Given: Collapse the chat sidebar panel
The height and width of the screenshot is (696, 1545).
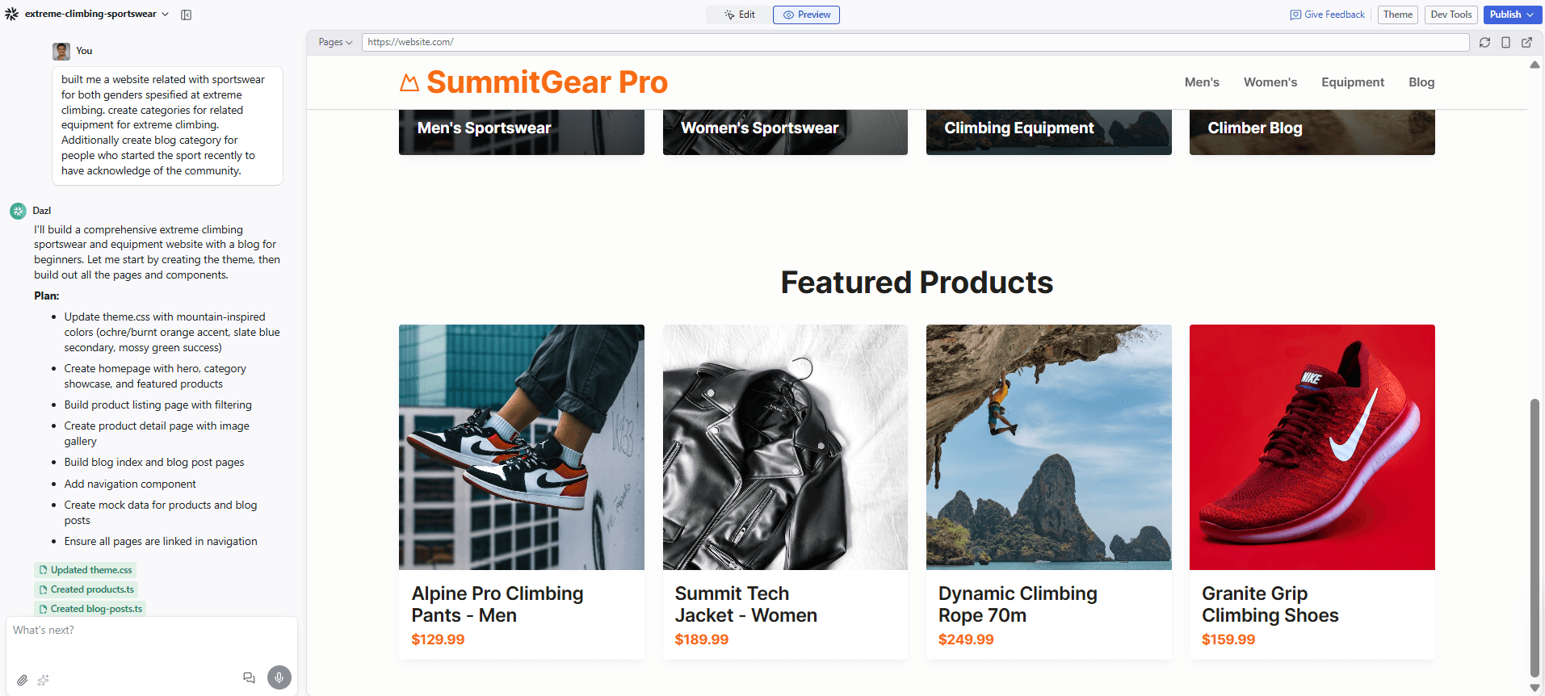Looking at the screenshot, I should coord(187,15).
